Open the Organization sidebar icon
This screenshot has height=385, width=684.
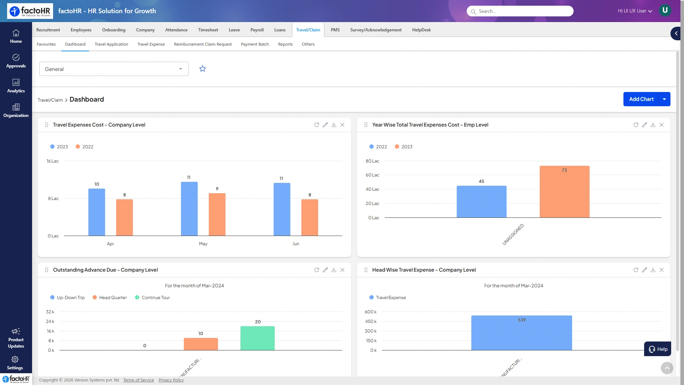tap(16, 111)
